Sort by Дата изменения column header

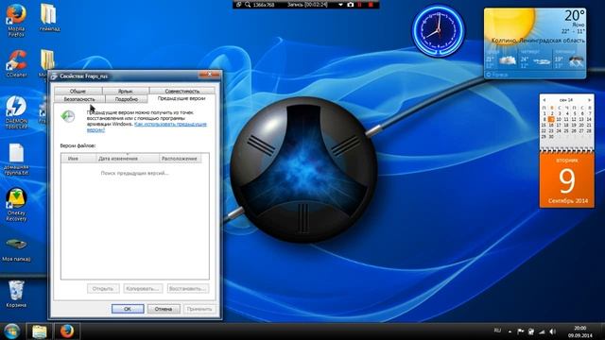click(128, 159)
